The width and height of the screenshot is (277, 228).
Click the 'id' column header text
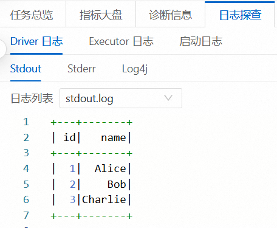tap(70, 137)
